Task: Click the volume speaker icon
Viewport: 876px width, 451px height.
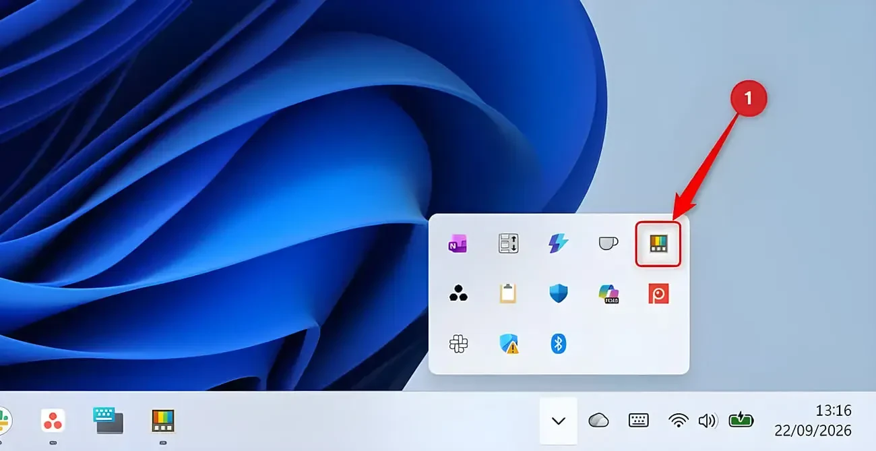Action: 707,421
